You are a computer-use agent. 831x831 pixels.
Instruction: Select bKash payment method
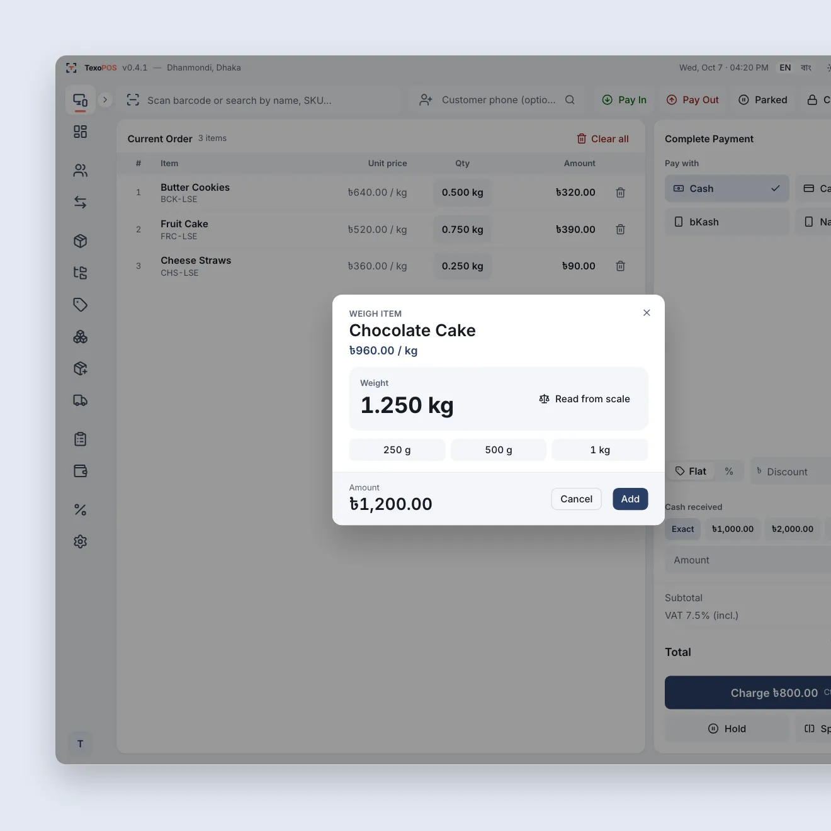pos(726,222)
